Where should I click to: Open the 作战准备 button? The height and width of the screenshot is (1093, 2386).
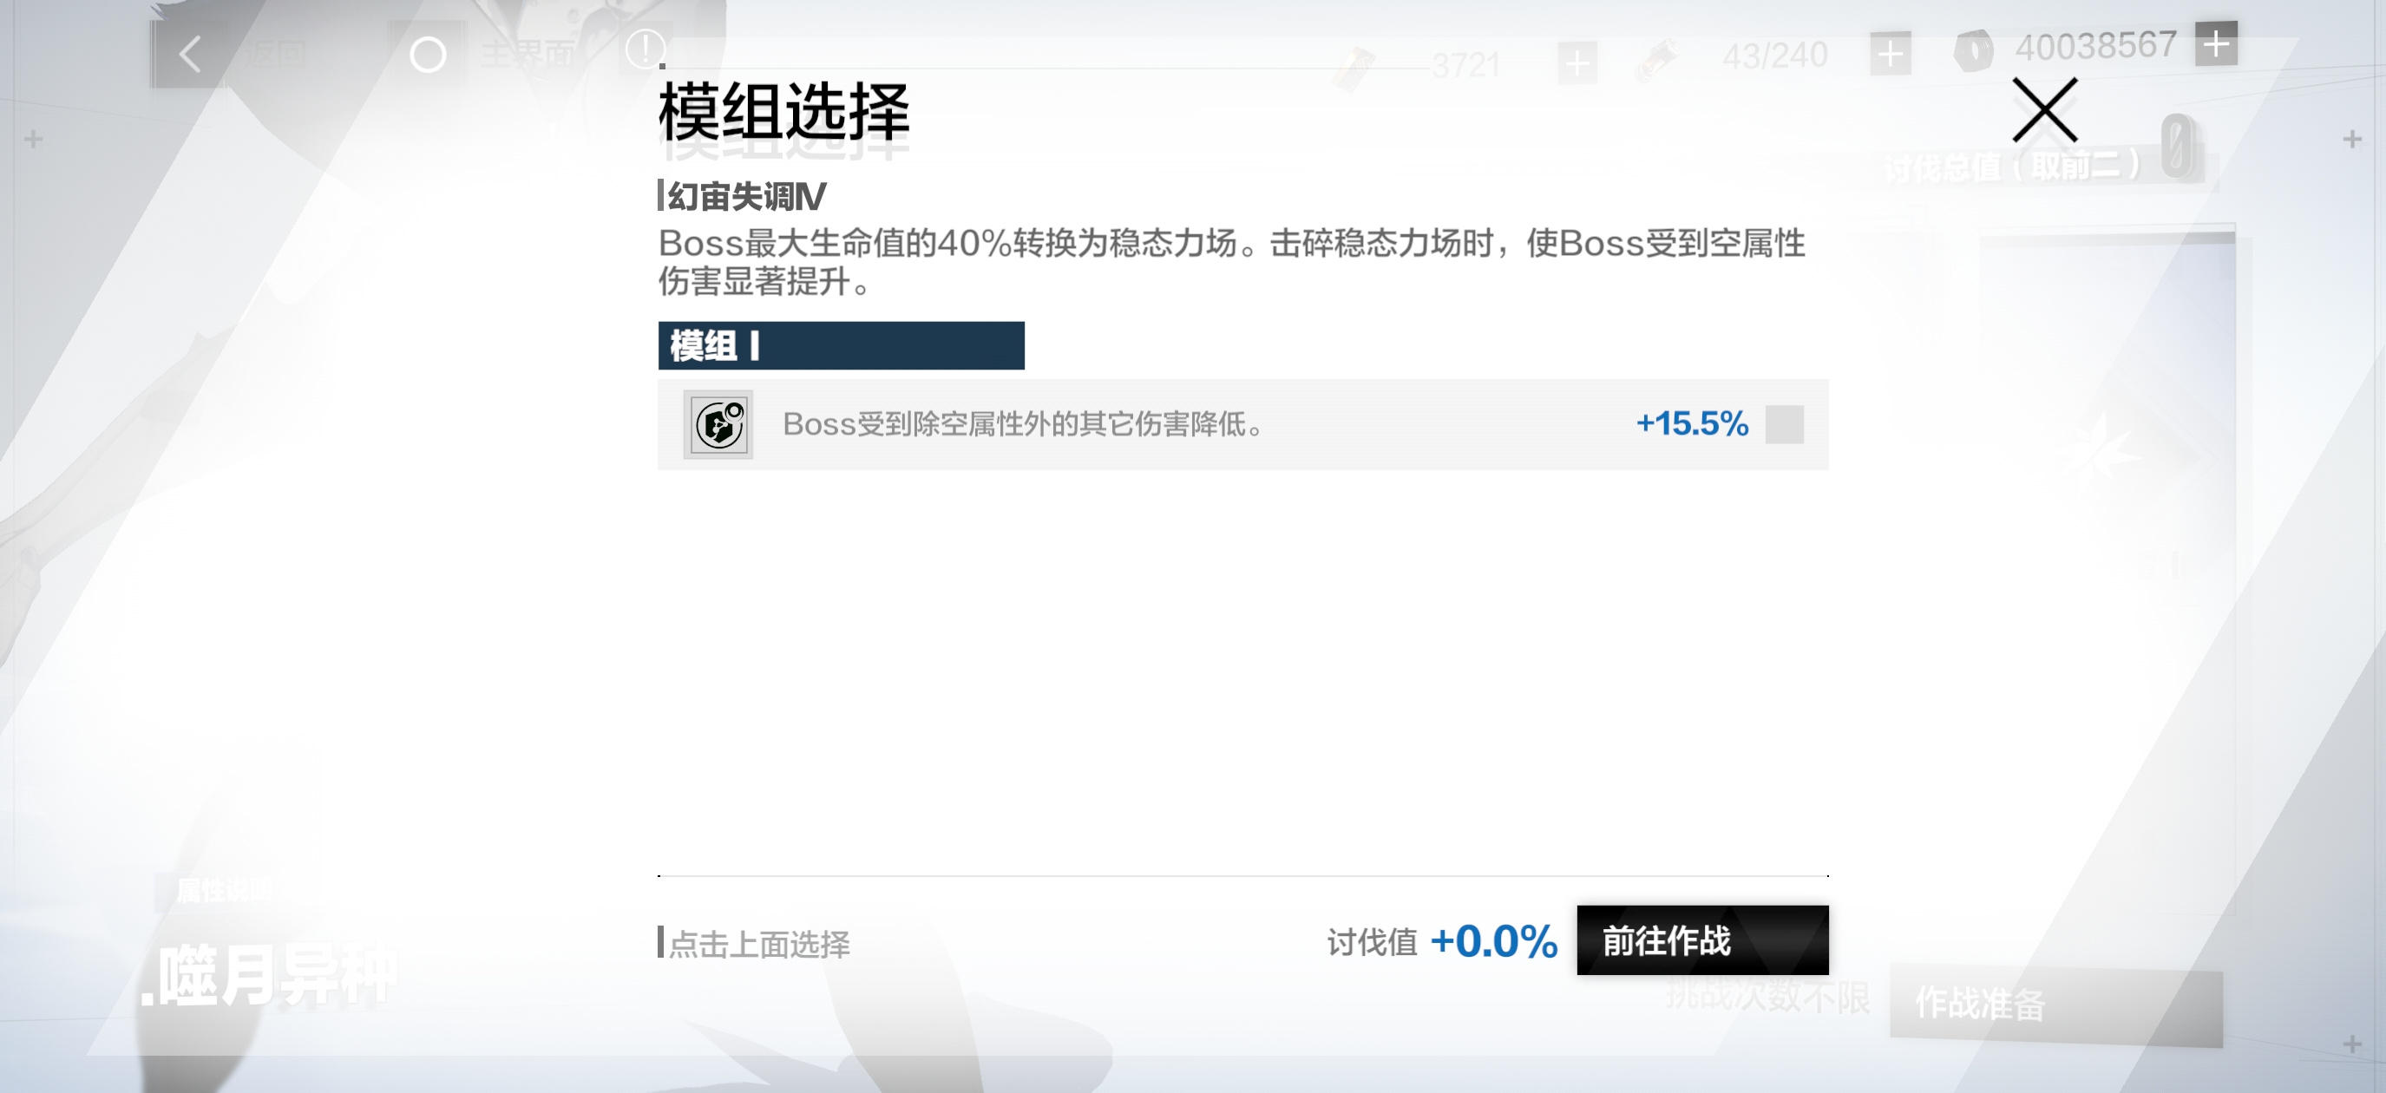(x=2055, y=1005)
